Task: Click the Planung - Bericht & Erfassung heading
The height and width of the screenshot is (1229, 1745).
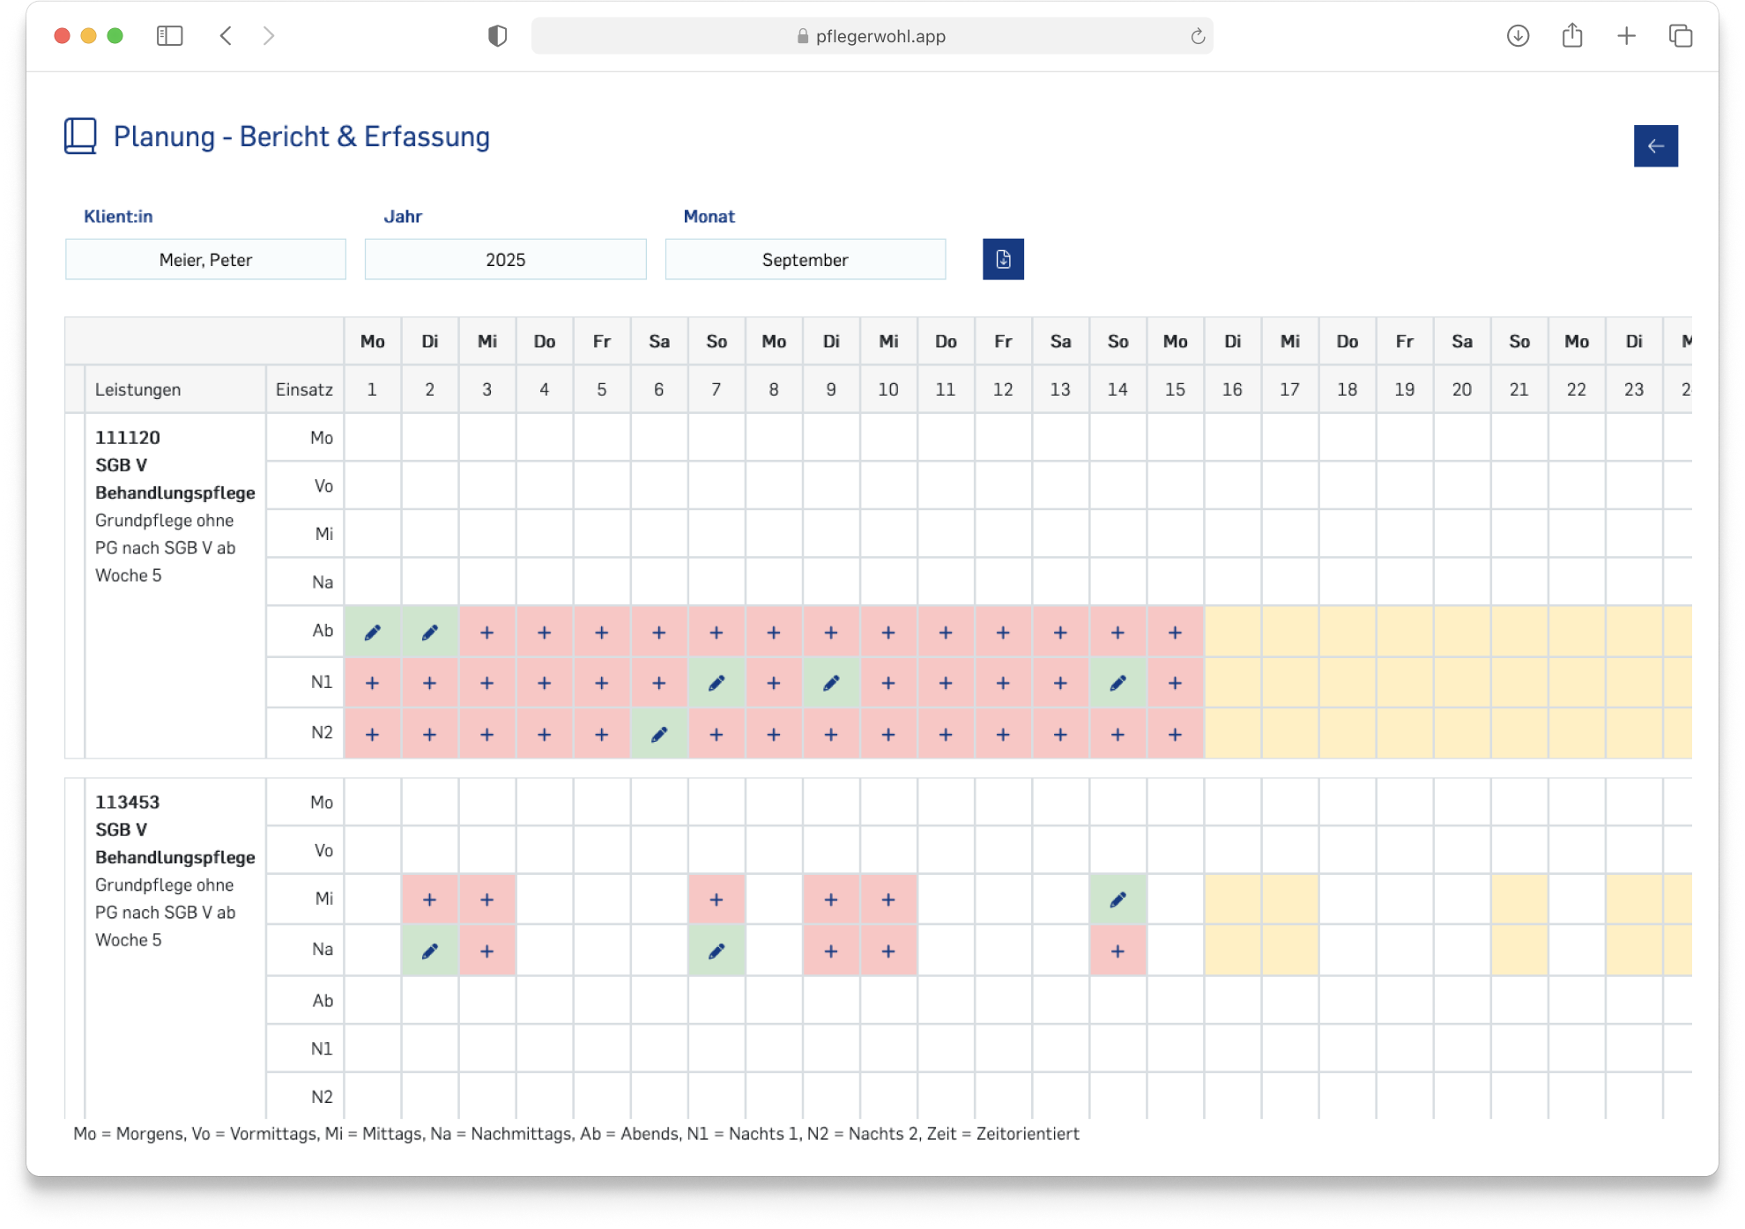Action: point(301,137)
